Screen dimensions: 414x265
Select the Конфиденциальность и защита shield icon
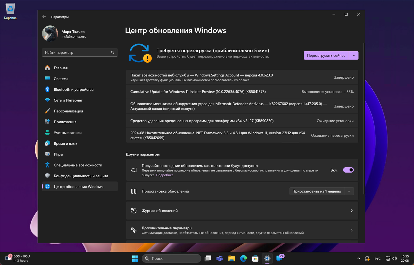47,176
